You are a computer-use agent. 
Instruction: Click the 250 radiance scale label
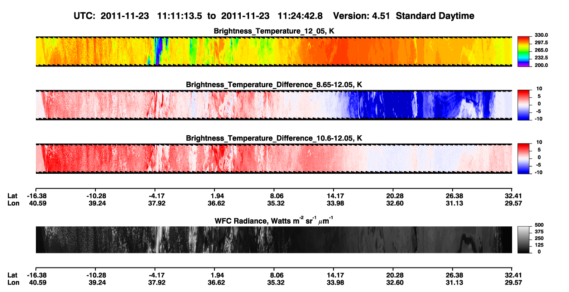tap(539, 239)
